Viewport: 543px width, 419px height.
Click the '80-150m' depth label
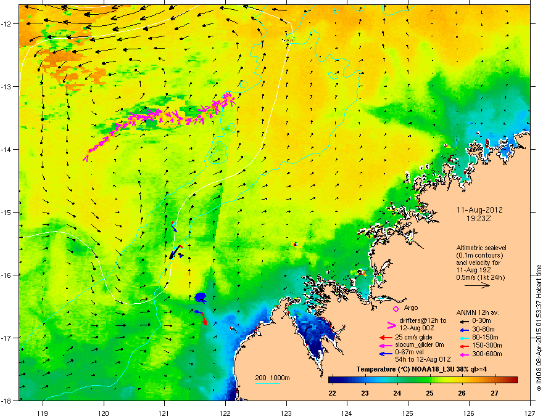pyautogui.click(x=485, y=338)
